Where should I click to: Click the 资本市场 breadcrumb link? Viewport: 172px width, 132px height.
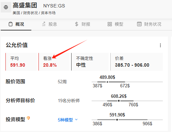click(x=48, y=13)
